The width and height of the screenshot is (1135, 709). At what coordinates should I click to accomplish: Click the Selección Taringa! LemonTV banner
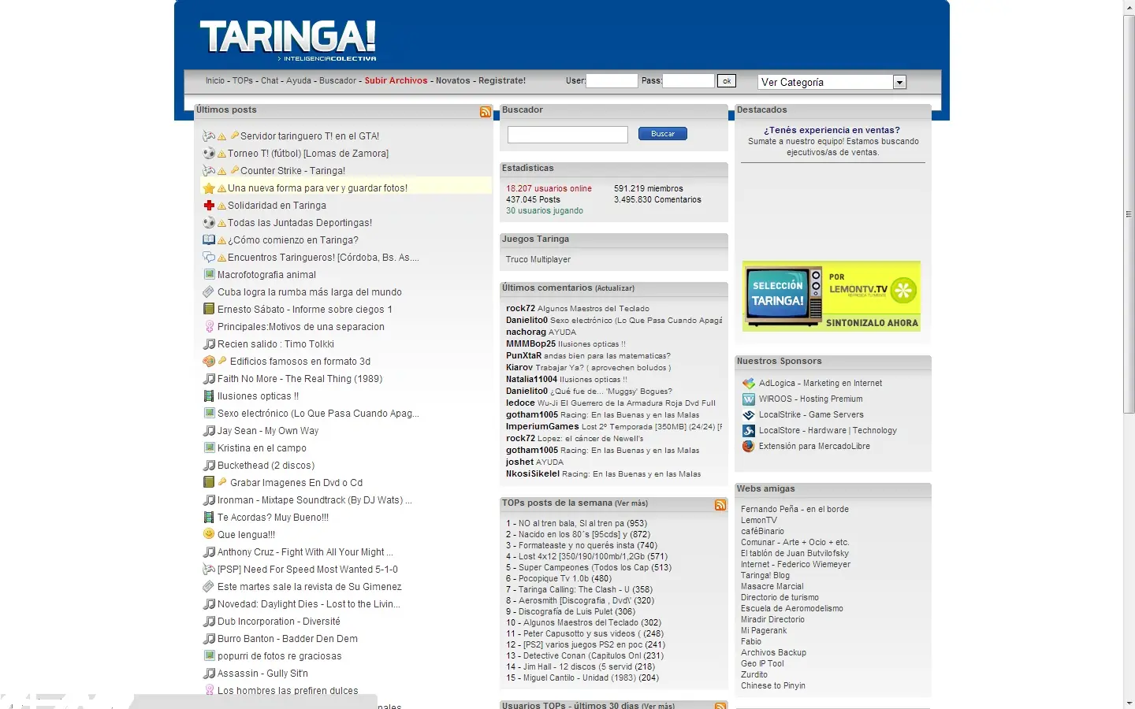click(832, 296)
